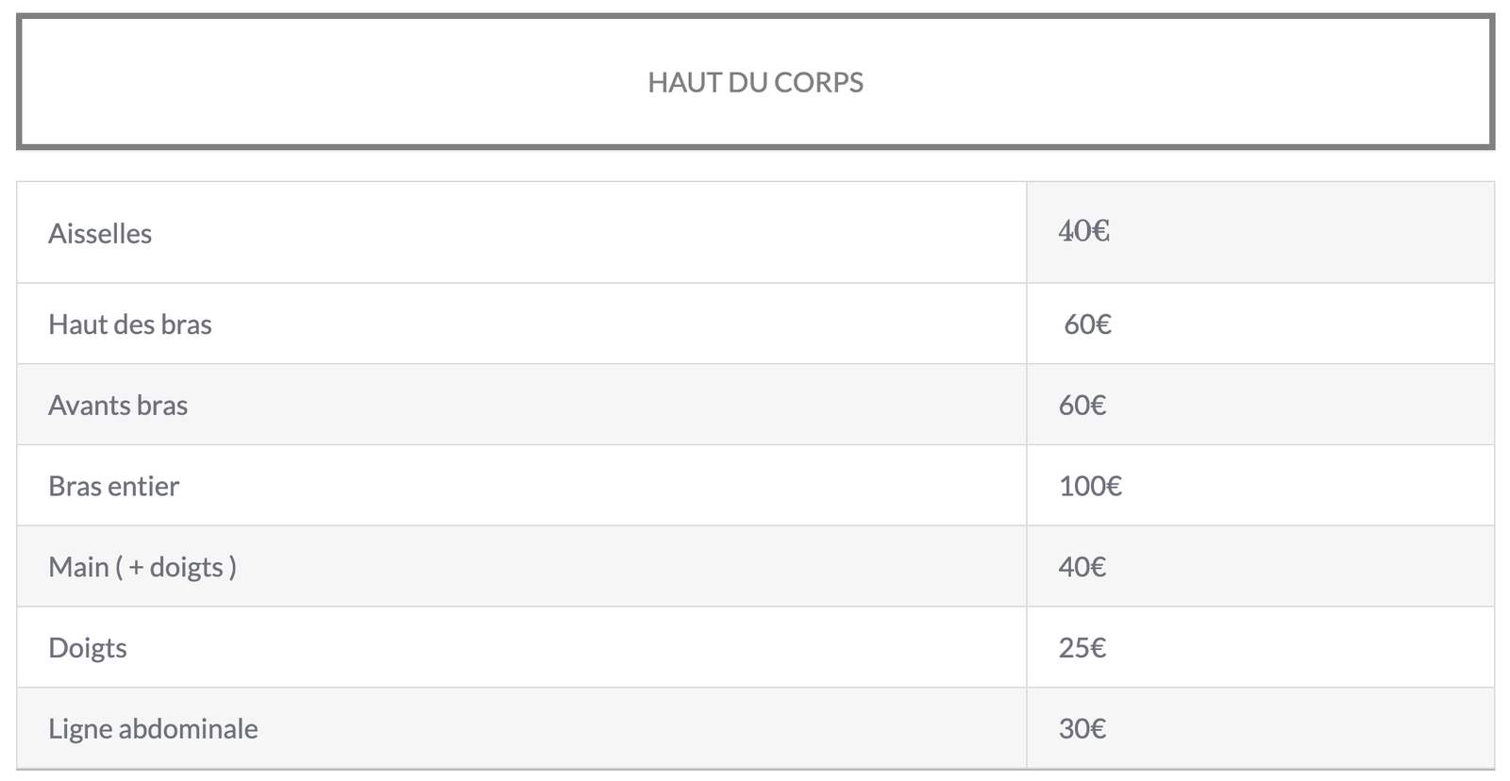Select the Doigts row label
Image resolution: width=1510 pixels, height=781 pixels.
[x=88, y=648]
